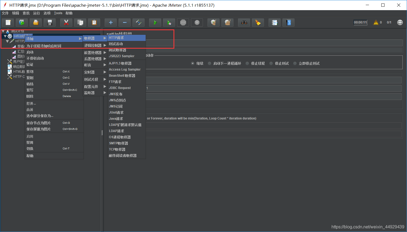407x232 pixels.
Task: Choose TCP取样器 entry
Action: [126, 149]
